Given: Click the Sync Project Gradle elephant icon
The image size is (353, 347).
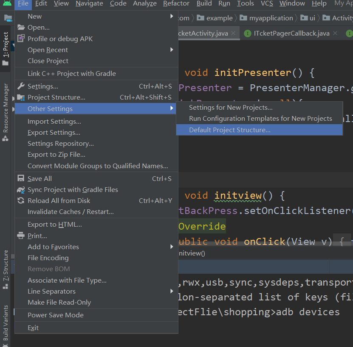Looking at the screenshot, I should coord(21,190).
